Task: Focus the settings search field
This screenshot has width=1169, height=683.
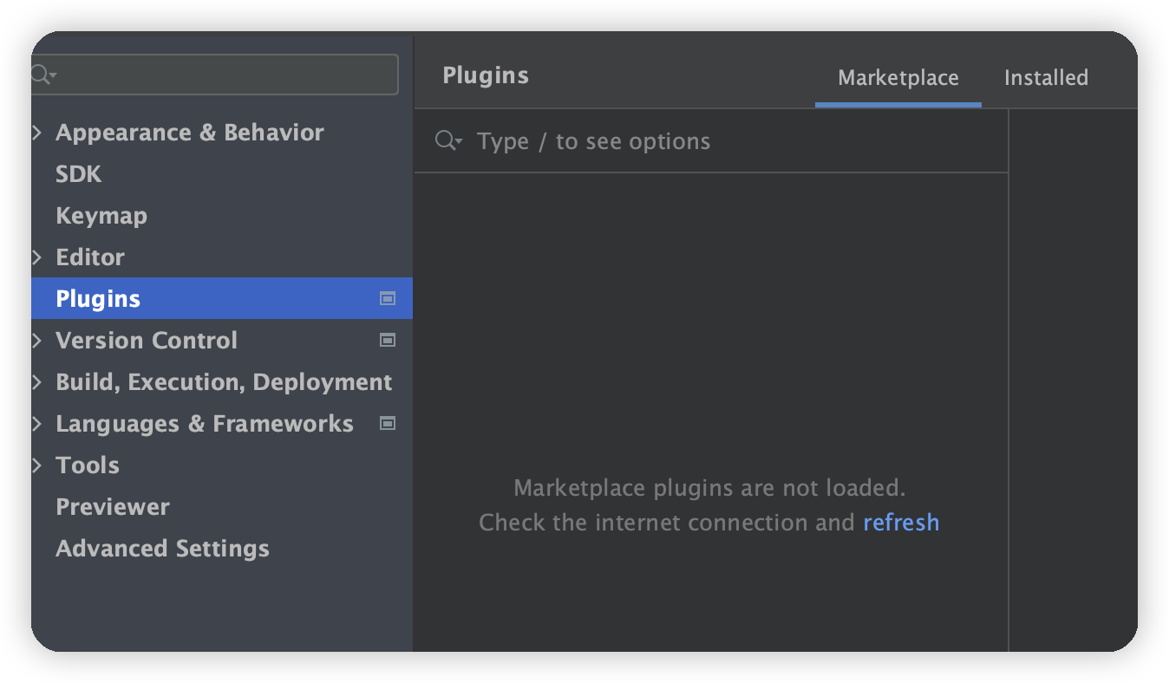Action: point(215,75)
